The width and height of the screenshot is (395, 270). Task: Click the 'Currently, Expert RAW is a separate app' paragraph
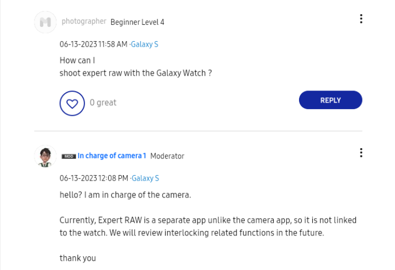208,227
